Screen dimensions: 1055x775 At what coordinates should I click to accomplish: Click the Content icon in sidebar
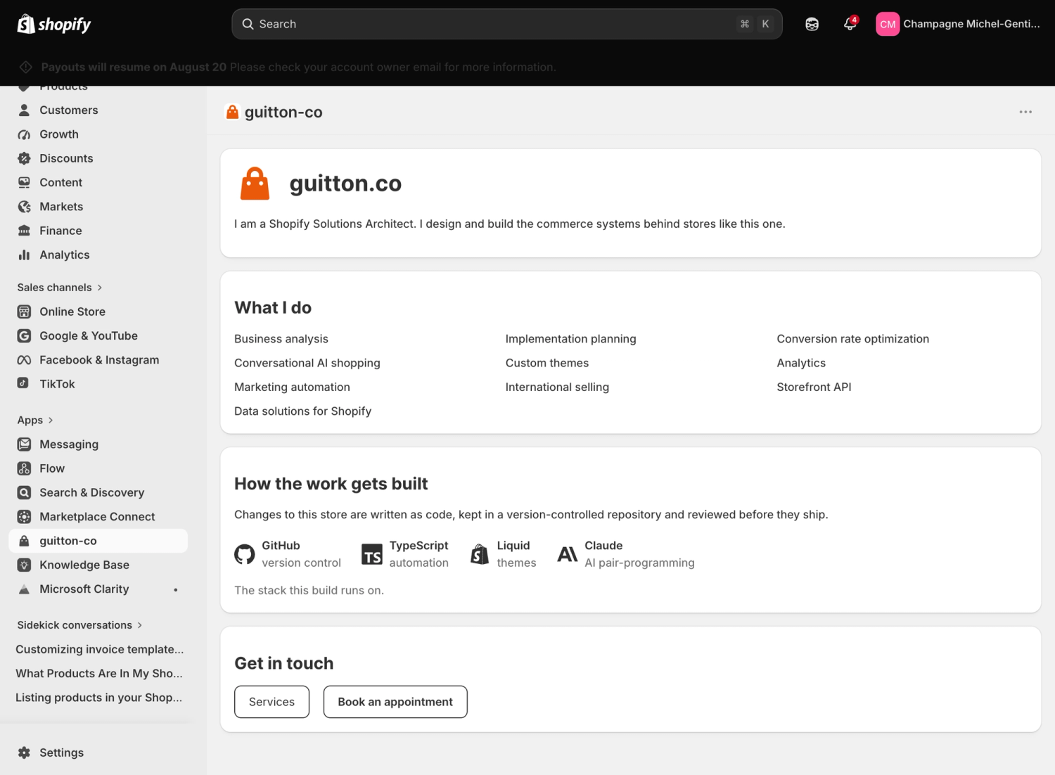click(x=24, y=183)
